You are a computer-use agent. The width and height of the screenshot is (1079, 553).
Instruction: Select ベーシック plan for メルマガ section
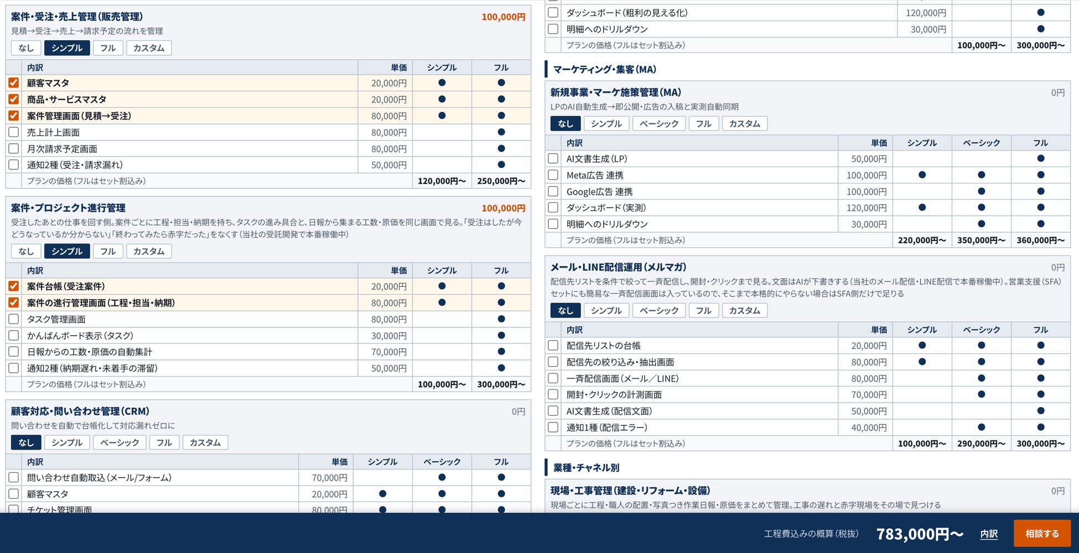tap(659, 311)
